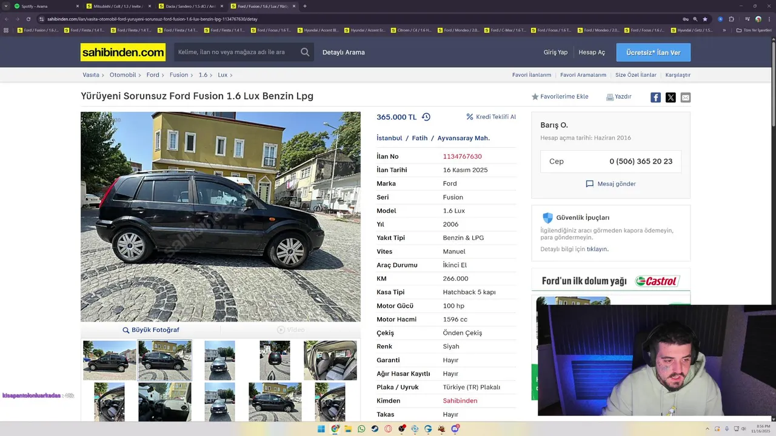
Task: Open price history clock icon
Action: 426,117
